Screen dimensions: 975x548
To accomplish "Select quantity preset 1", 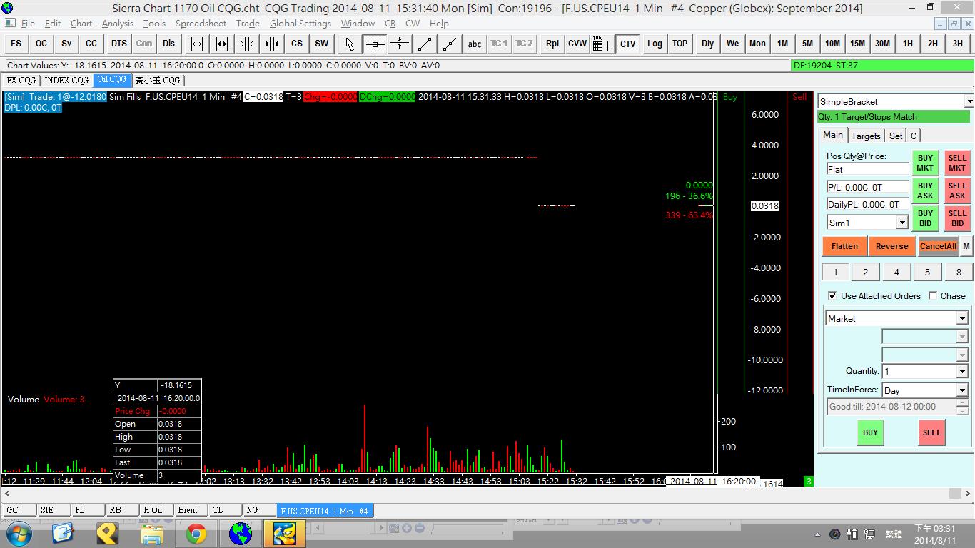I will 835,272.
